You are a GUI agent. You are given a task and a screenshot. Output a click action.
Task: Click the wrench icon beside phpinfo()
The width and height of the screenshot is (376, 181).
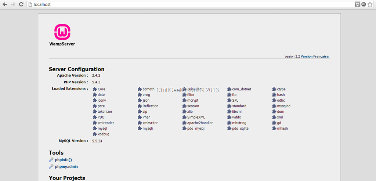click(x=51, y=160)
